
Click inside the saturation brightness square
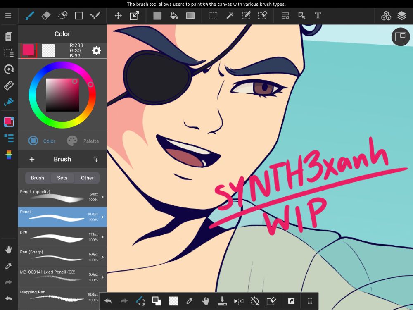coord(62,95)
